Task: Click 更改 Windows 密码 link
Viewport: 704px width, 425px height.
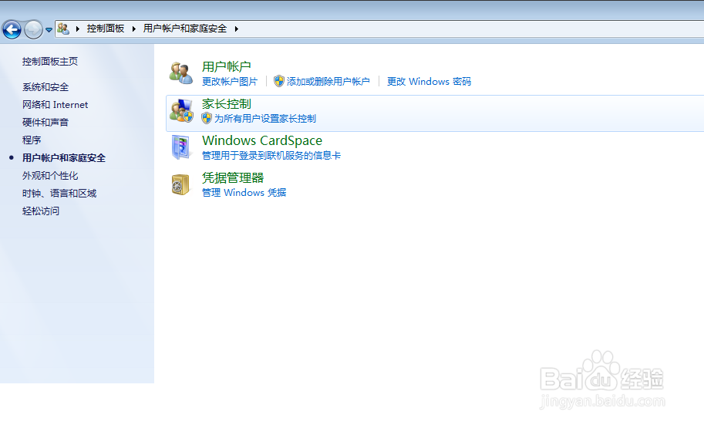Action: 429,81
